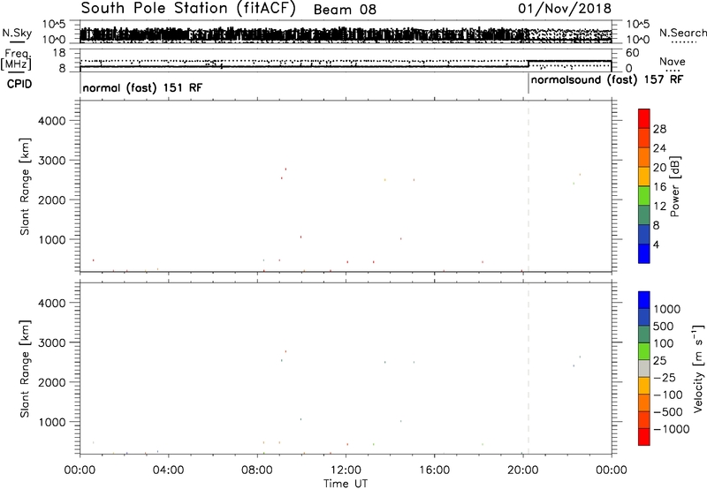This screenshot has width=707, height=489.
Task: Click the red bottom segment of Velocity colorbar
Action: [x=644, y=437]
